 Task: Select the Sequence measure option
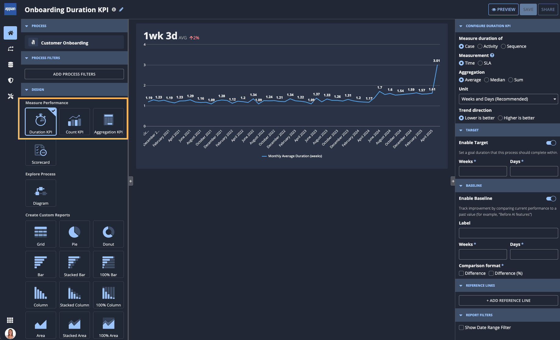coord(503,46)
